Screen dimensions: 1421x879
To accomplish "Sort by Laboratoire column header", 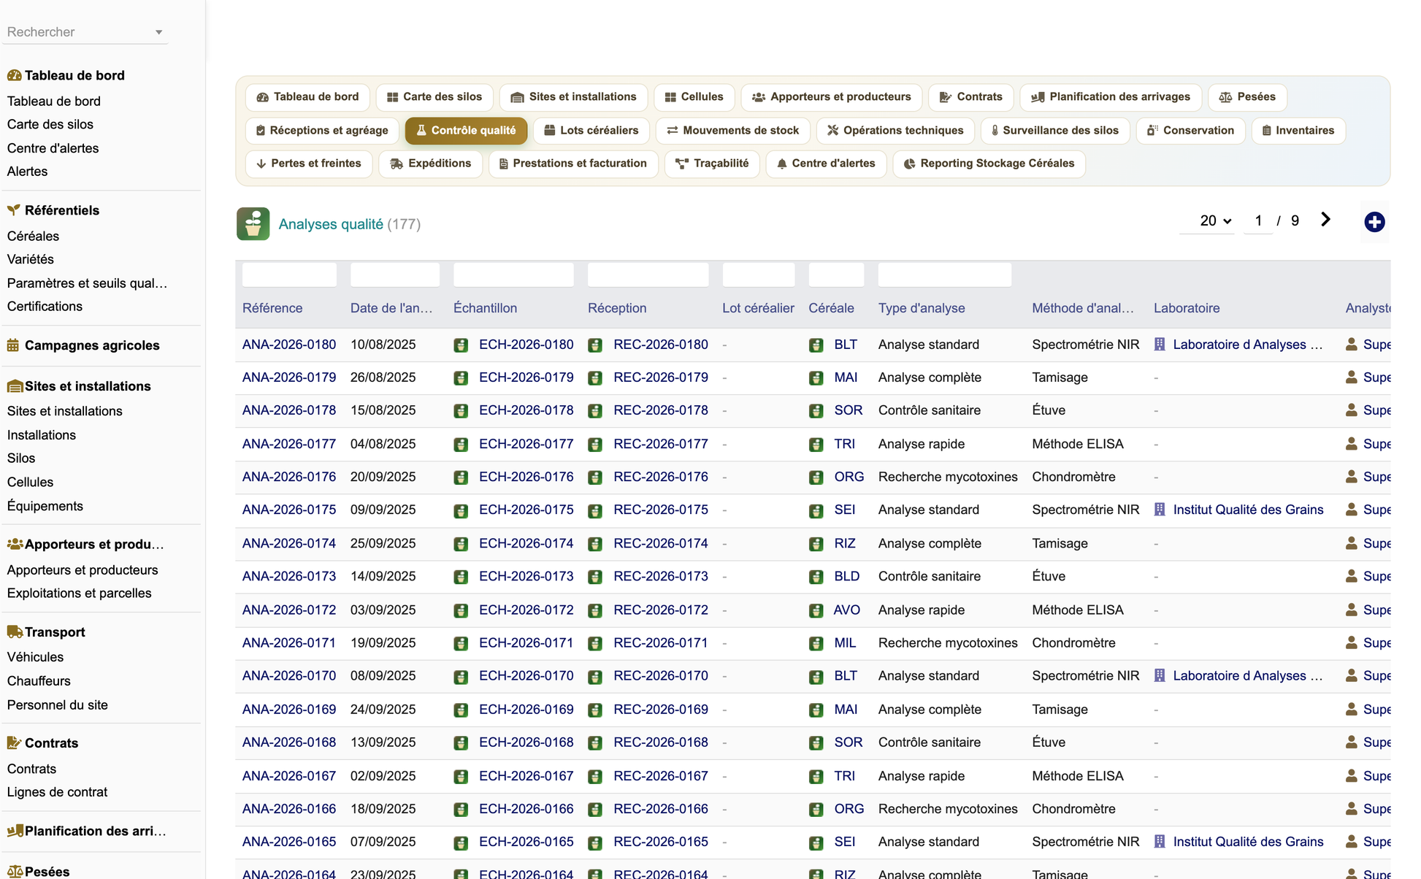I will coord(1187,308).
